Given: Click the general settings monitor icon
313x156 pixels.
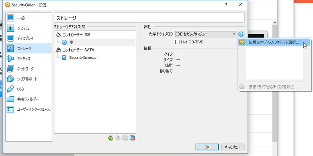Looking at the screenshot, I should click(11, 18).
